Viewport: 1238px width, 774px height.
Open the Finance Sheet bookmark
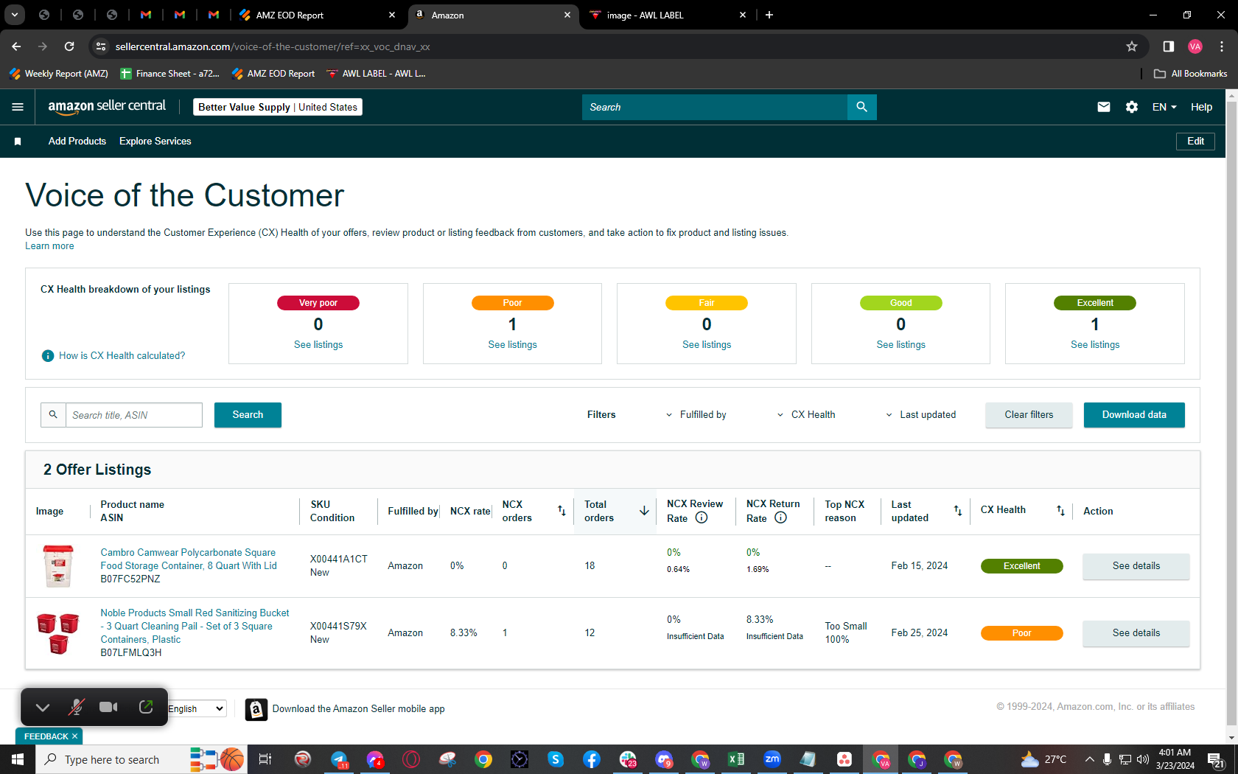tap(169, 74)
